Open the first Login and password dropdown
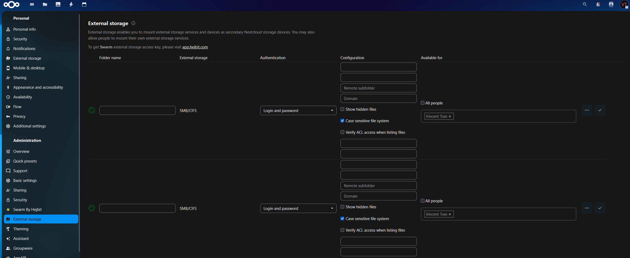The height and width of the screenshot is (258, 630). [298, 110]
